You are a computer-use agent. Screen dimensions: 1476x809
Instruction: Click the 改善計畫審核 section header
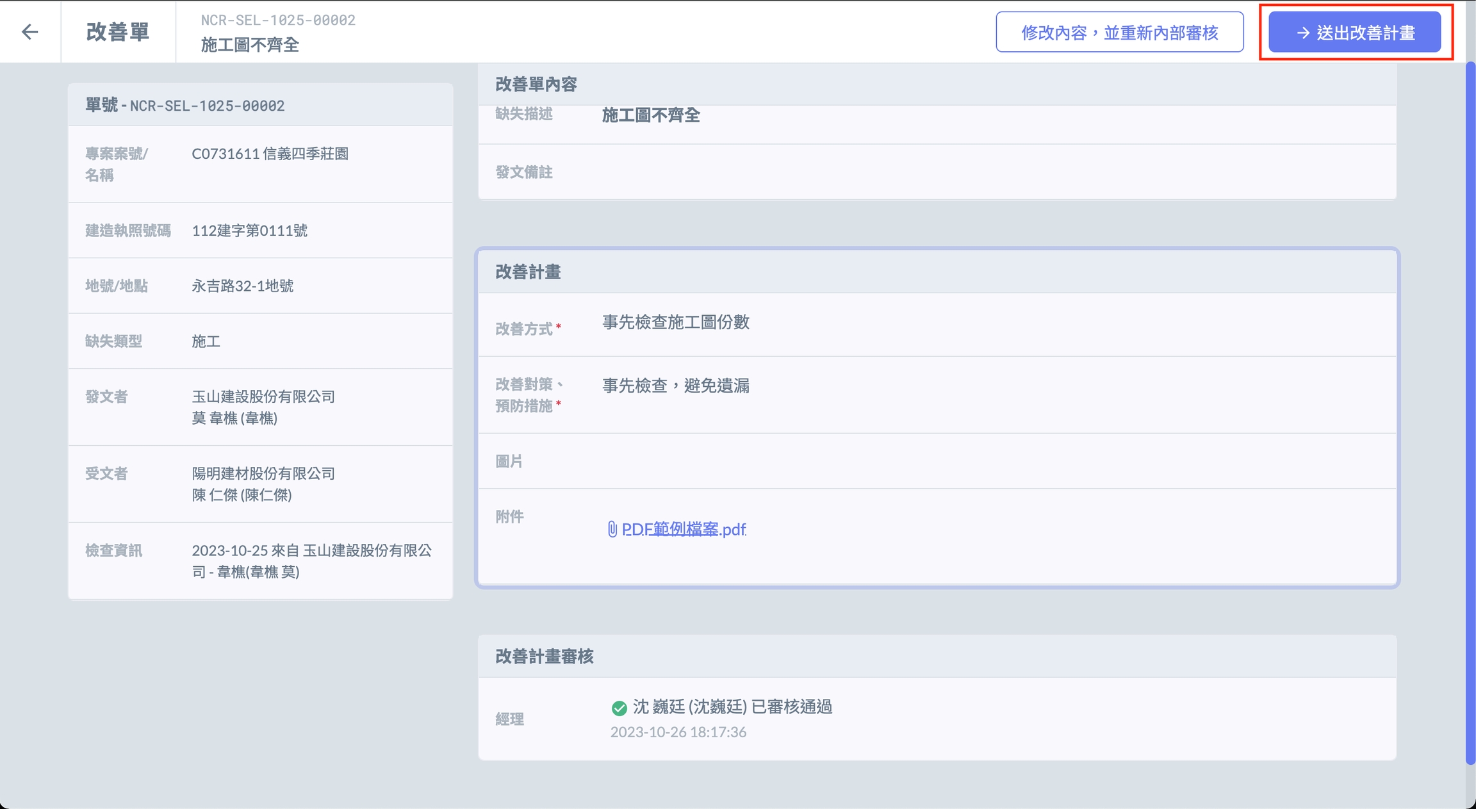click(x=544, y=656)
